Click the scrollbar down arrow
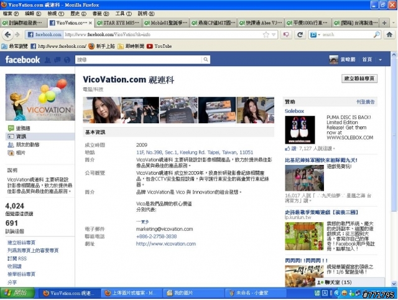 [x=394, y=283]
